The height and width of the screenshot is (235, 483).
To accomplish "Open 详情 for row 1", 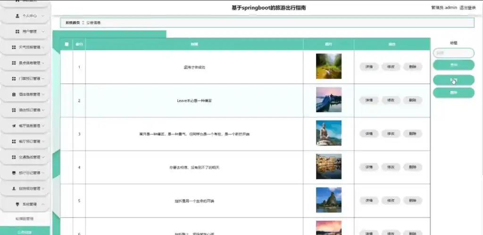I will click(369, 67).
